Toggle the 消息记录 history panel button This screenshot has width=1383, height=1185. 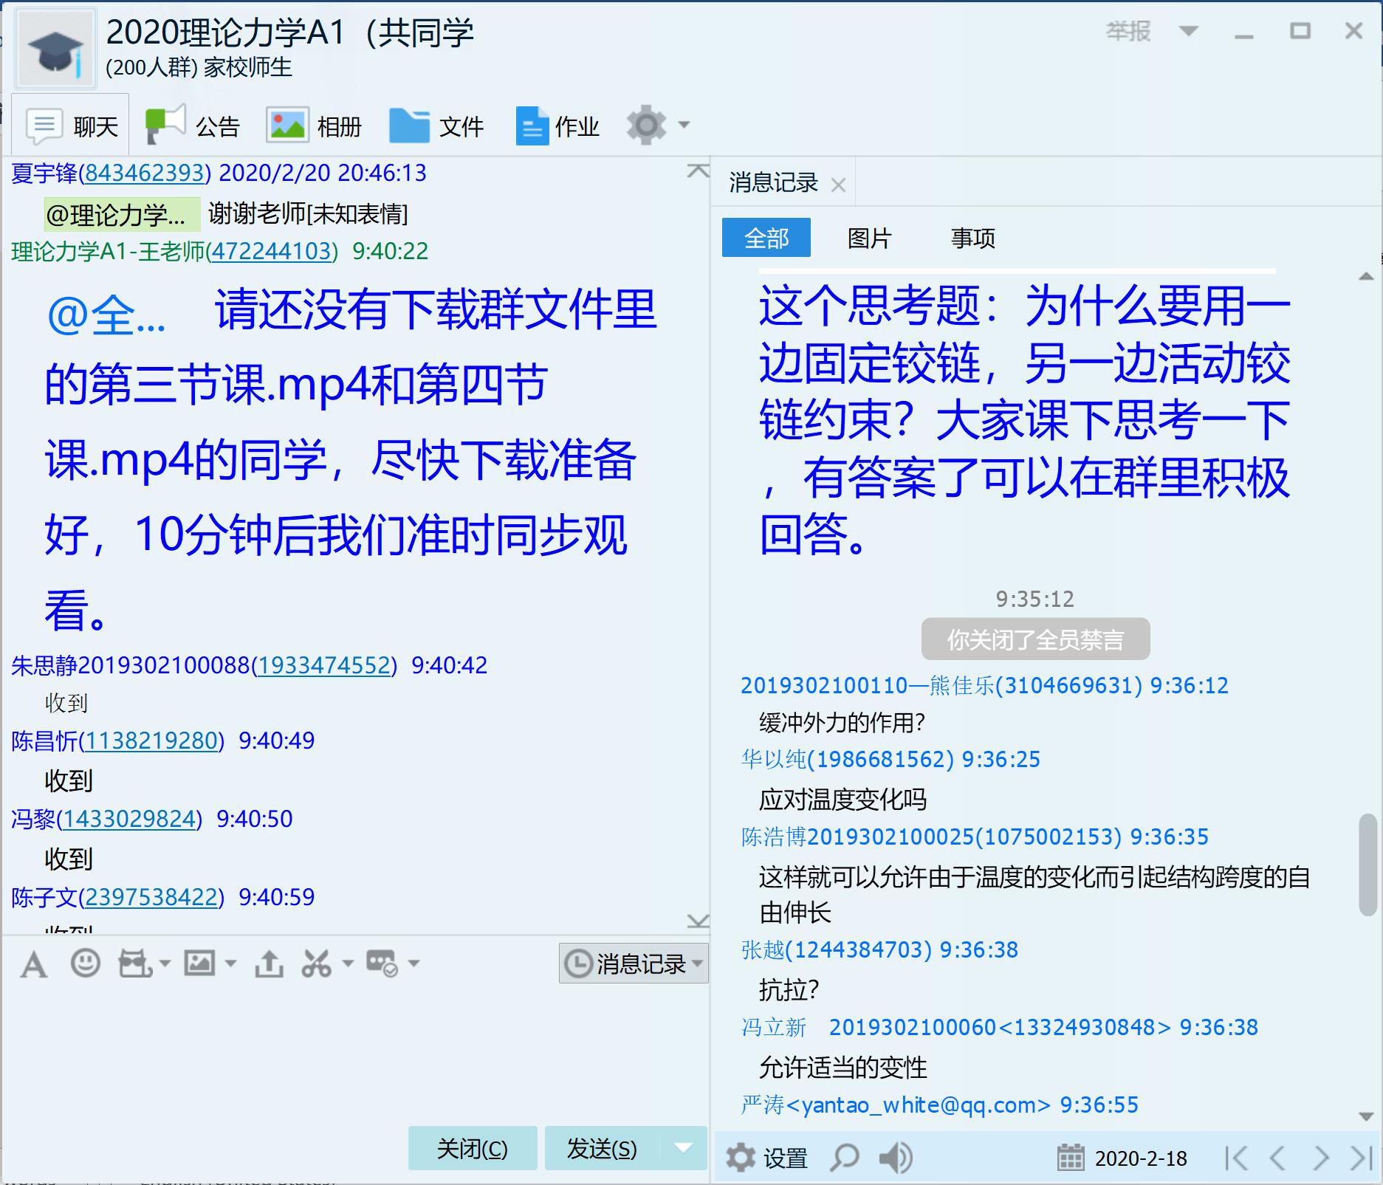pos(633,964)
